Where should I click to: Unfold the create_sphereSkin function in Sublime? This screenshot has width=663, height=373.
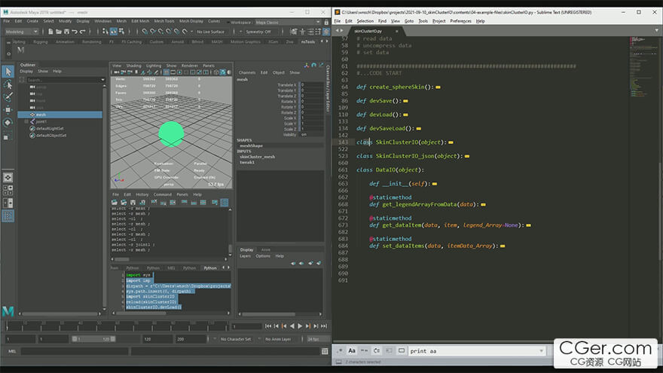click(438, 87)
